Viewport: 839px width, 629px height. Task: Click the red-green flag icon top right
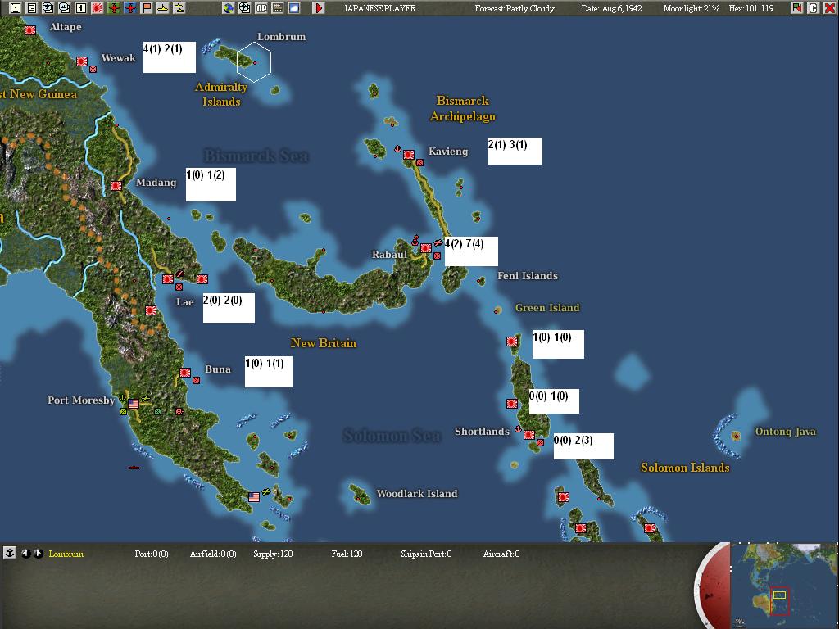796,8
